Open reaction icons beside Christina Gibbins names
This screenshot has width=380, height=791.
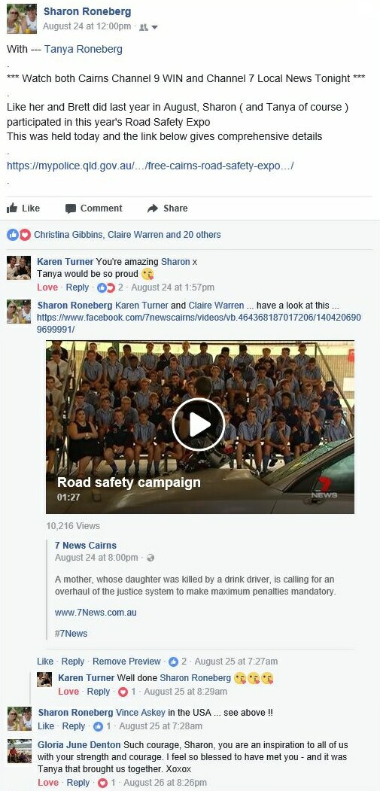[19, 235]
